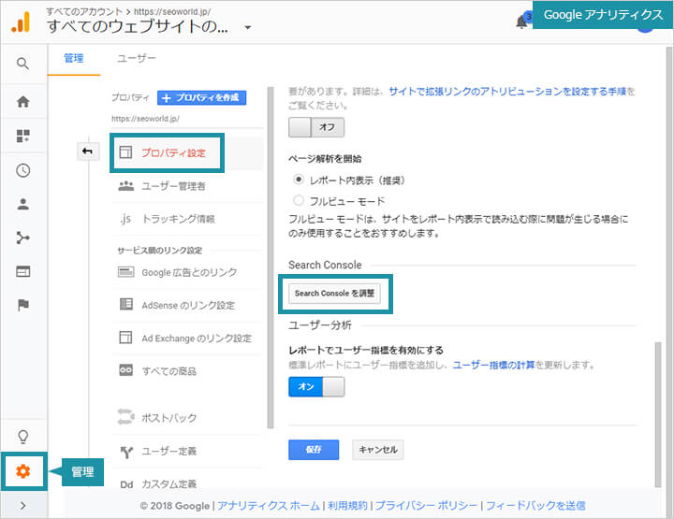Viewport: 674px width, 519px height.
Task: Open Acquisition reports branching-arrows icon
Action: pos(22,238)
